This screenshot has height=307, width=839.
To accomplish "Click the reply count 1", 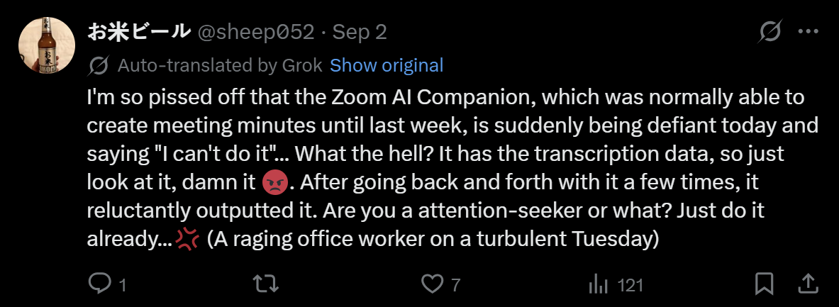I will coord(122,285).
